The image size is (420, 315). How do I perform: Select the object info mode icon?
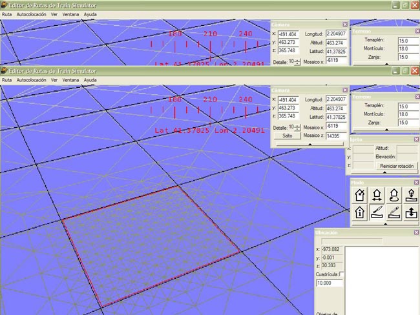[x=361, y=212]
